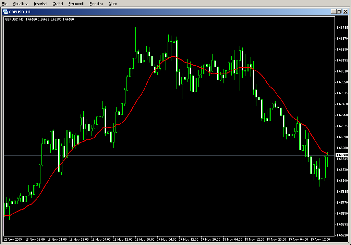Click the 1.67260 price scale label
Viewport: 351px width, 245px height.
(x=342, y=115)
